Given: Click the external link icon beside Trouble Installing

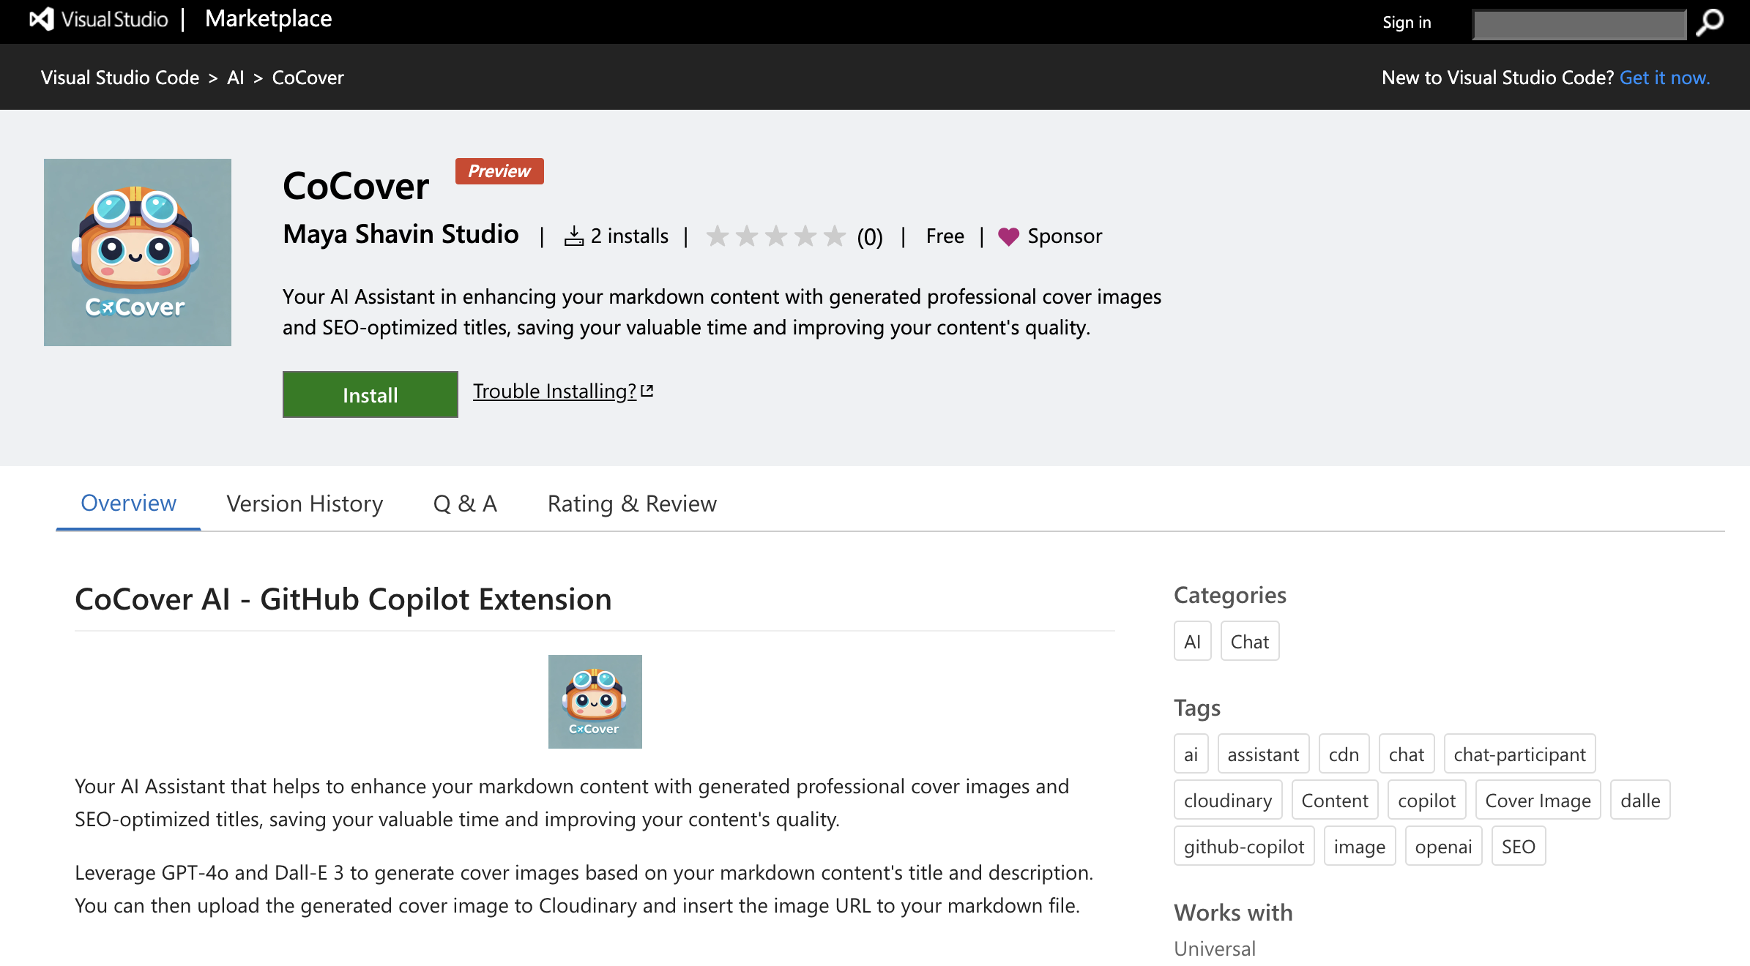Looking at the screenshot, I should click(647, 391).
